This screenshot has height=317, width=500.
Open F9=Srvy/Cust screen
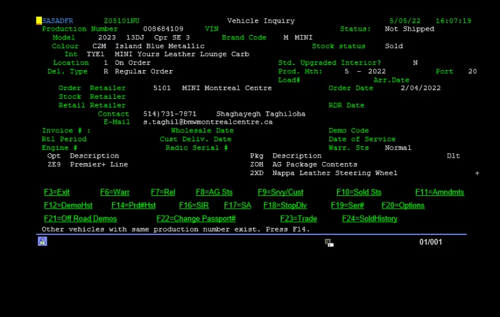click(x=281, y=193)
